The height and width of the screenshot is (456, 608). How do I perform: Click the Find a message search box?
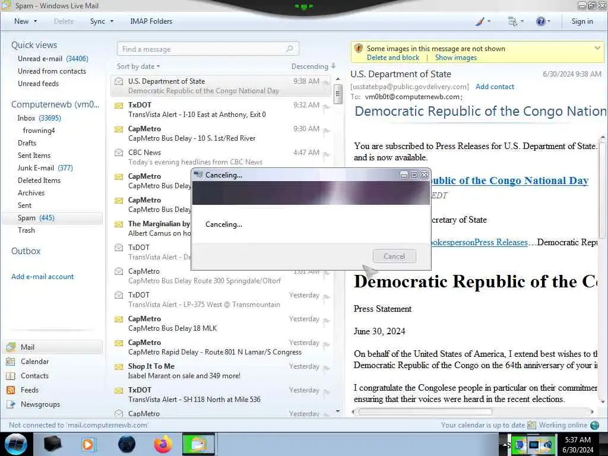point(208,49)
